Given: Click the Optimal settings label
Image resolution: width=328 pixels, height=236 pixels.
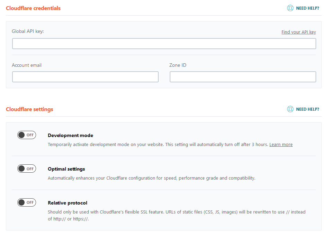Looking at the screenshot, I should 66,169.
